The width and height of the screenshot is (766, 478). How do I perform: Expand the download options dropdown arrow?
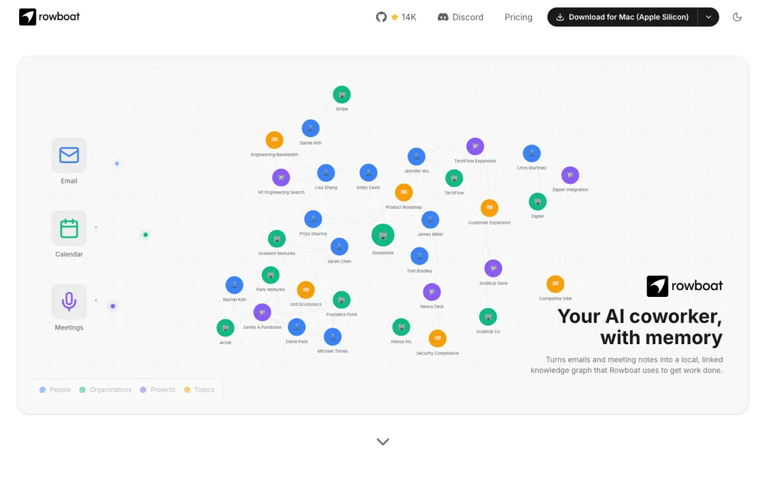[709, 17]
